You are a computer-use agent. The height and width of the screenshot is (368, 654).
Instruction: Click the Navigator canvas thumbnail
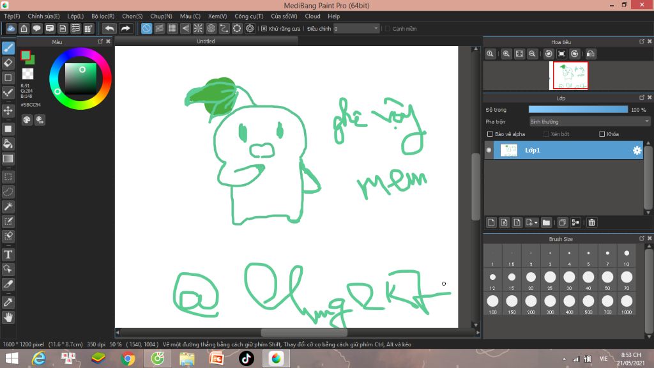568,75
